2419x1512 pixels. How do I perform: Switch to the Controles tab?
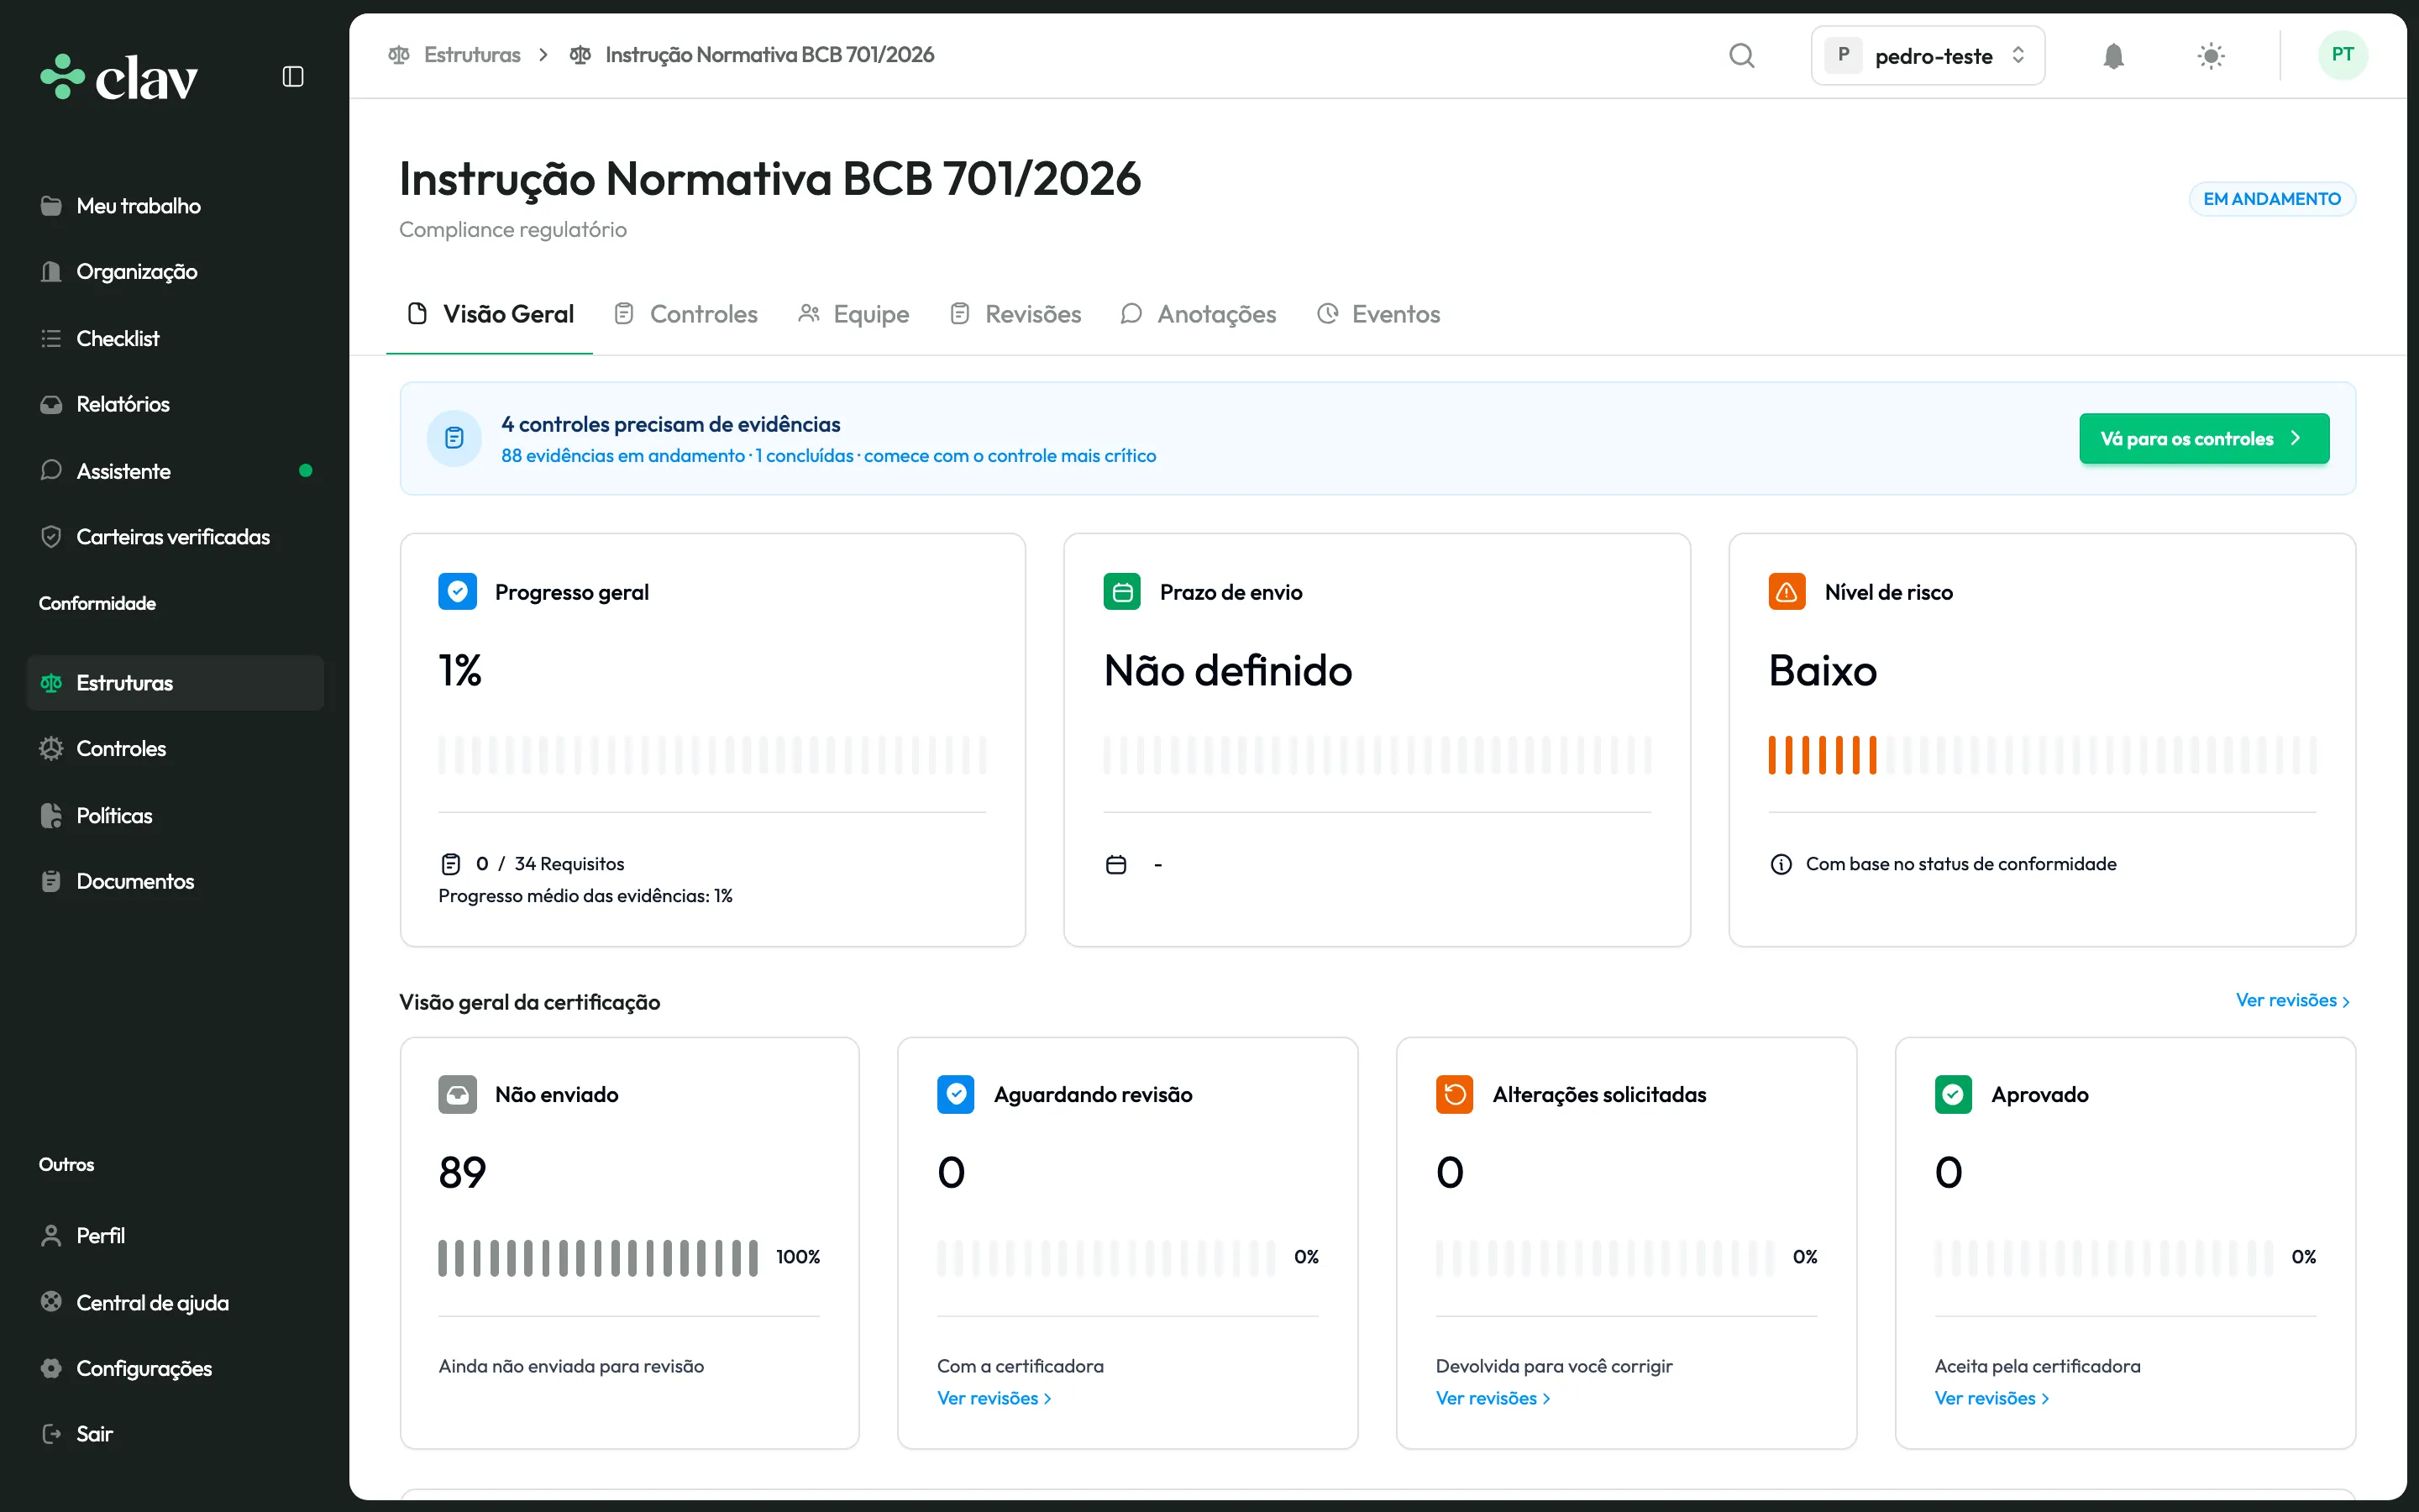click(685, 314)
